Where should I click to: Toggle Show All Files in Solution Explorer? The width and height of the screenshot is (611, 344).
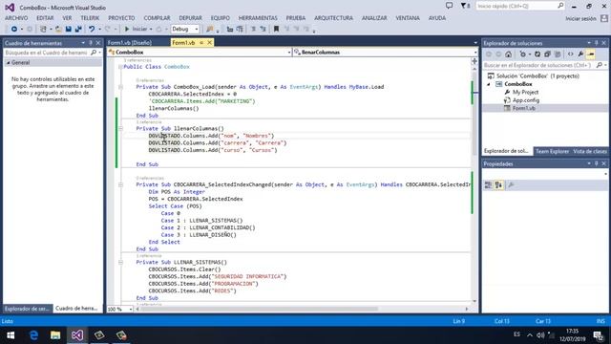(x=558, y=54)
